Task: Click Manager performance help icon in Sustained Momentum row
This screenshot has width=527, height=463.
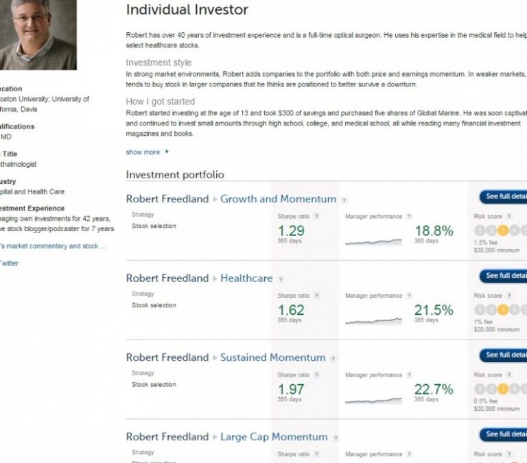Action: (x=409, y=375)
